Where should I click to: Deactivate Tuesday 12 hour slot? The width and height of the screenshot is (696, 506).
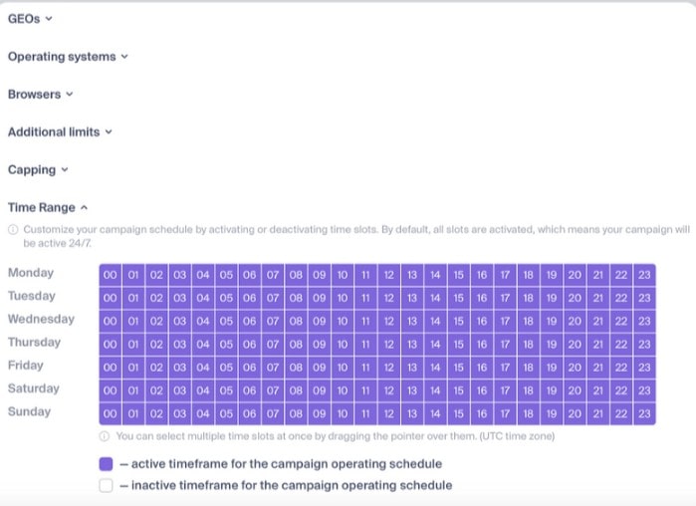tap(389, 297)
